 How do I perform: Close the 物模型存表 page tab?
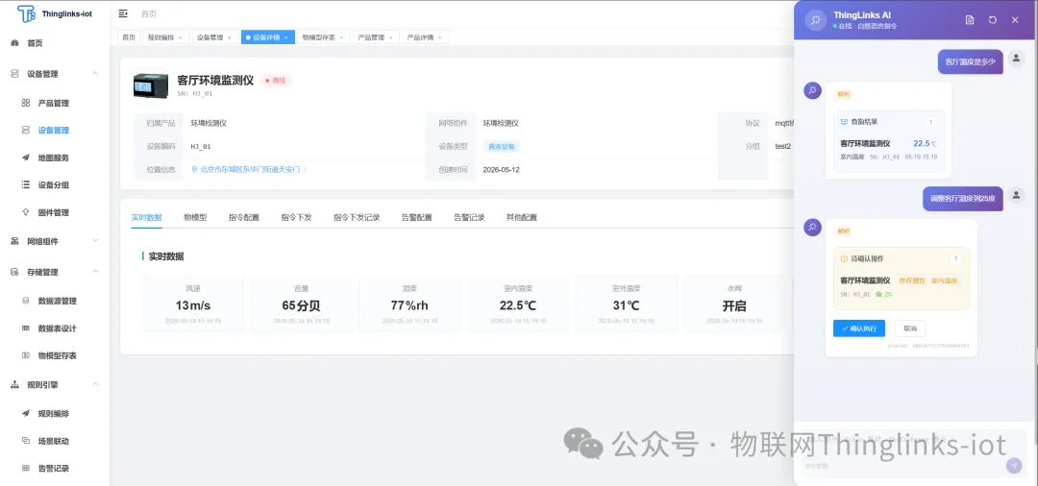point(341,37)
